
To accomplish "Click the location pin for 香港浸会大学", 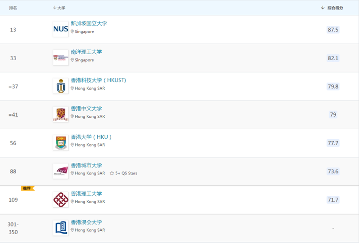I will (x=72, y=230).
